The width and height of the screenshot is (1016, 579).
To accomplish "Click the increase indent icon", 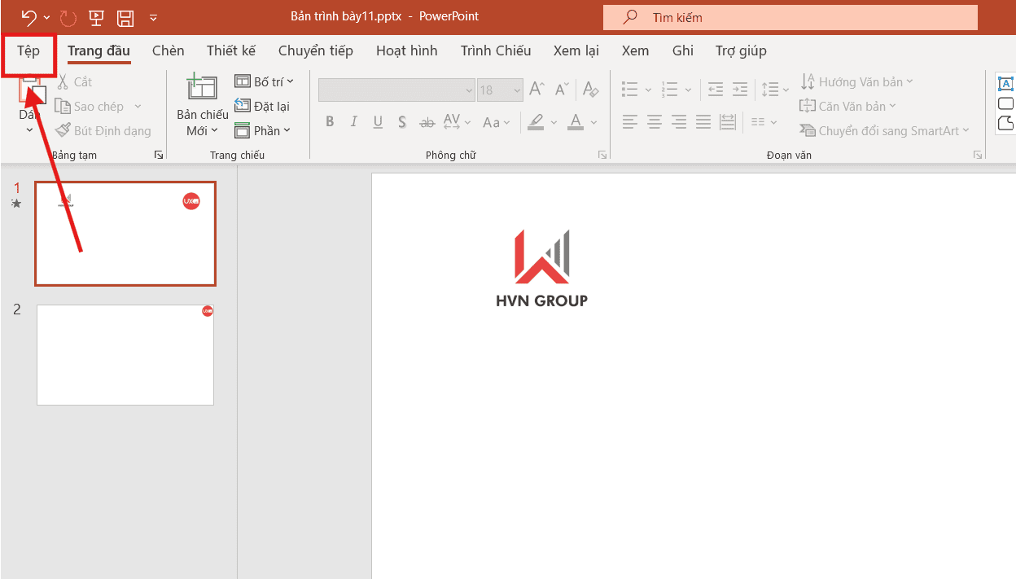I will [739, 90].
